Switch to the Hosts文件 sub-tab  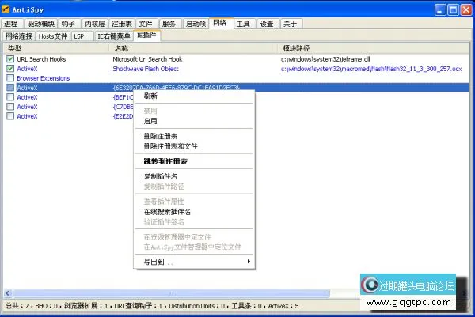click(53, 36)
